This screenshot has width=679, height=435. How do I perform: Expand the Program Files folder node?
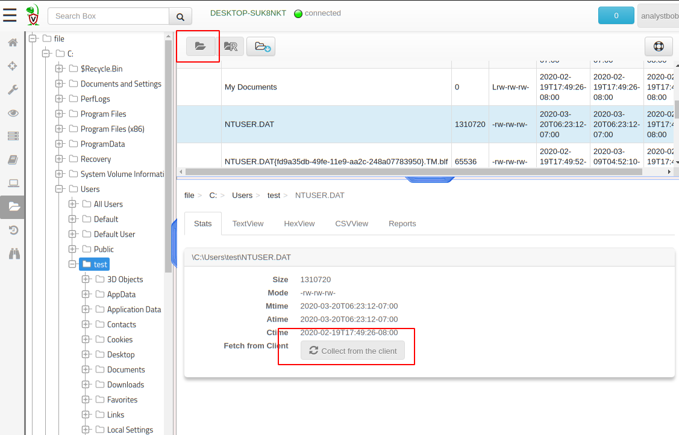(59, 114)
